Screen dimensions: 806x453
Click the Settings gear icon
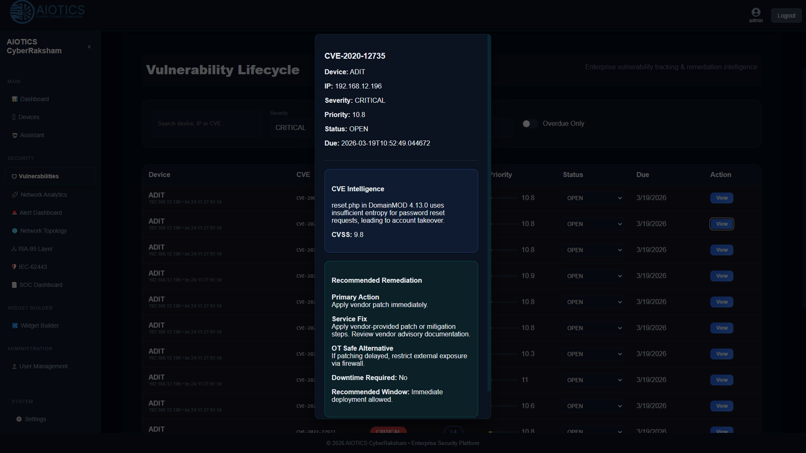pos(19,419)
